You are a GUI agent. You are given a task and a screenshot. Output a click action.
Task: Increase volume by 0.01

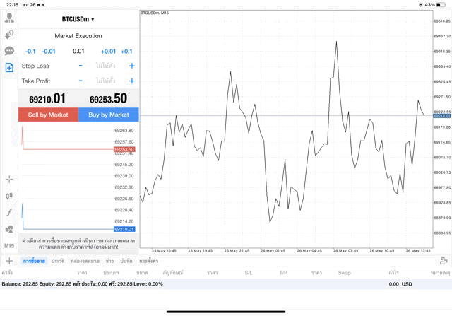pos(108,52)
